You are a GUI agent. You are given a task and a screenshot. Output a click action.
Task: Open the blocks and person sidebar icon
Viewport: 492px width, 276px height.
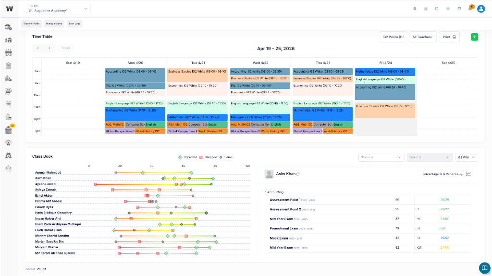tap(9, 78)
